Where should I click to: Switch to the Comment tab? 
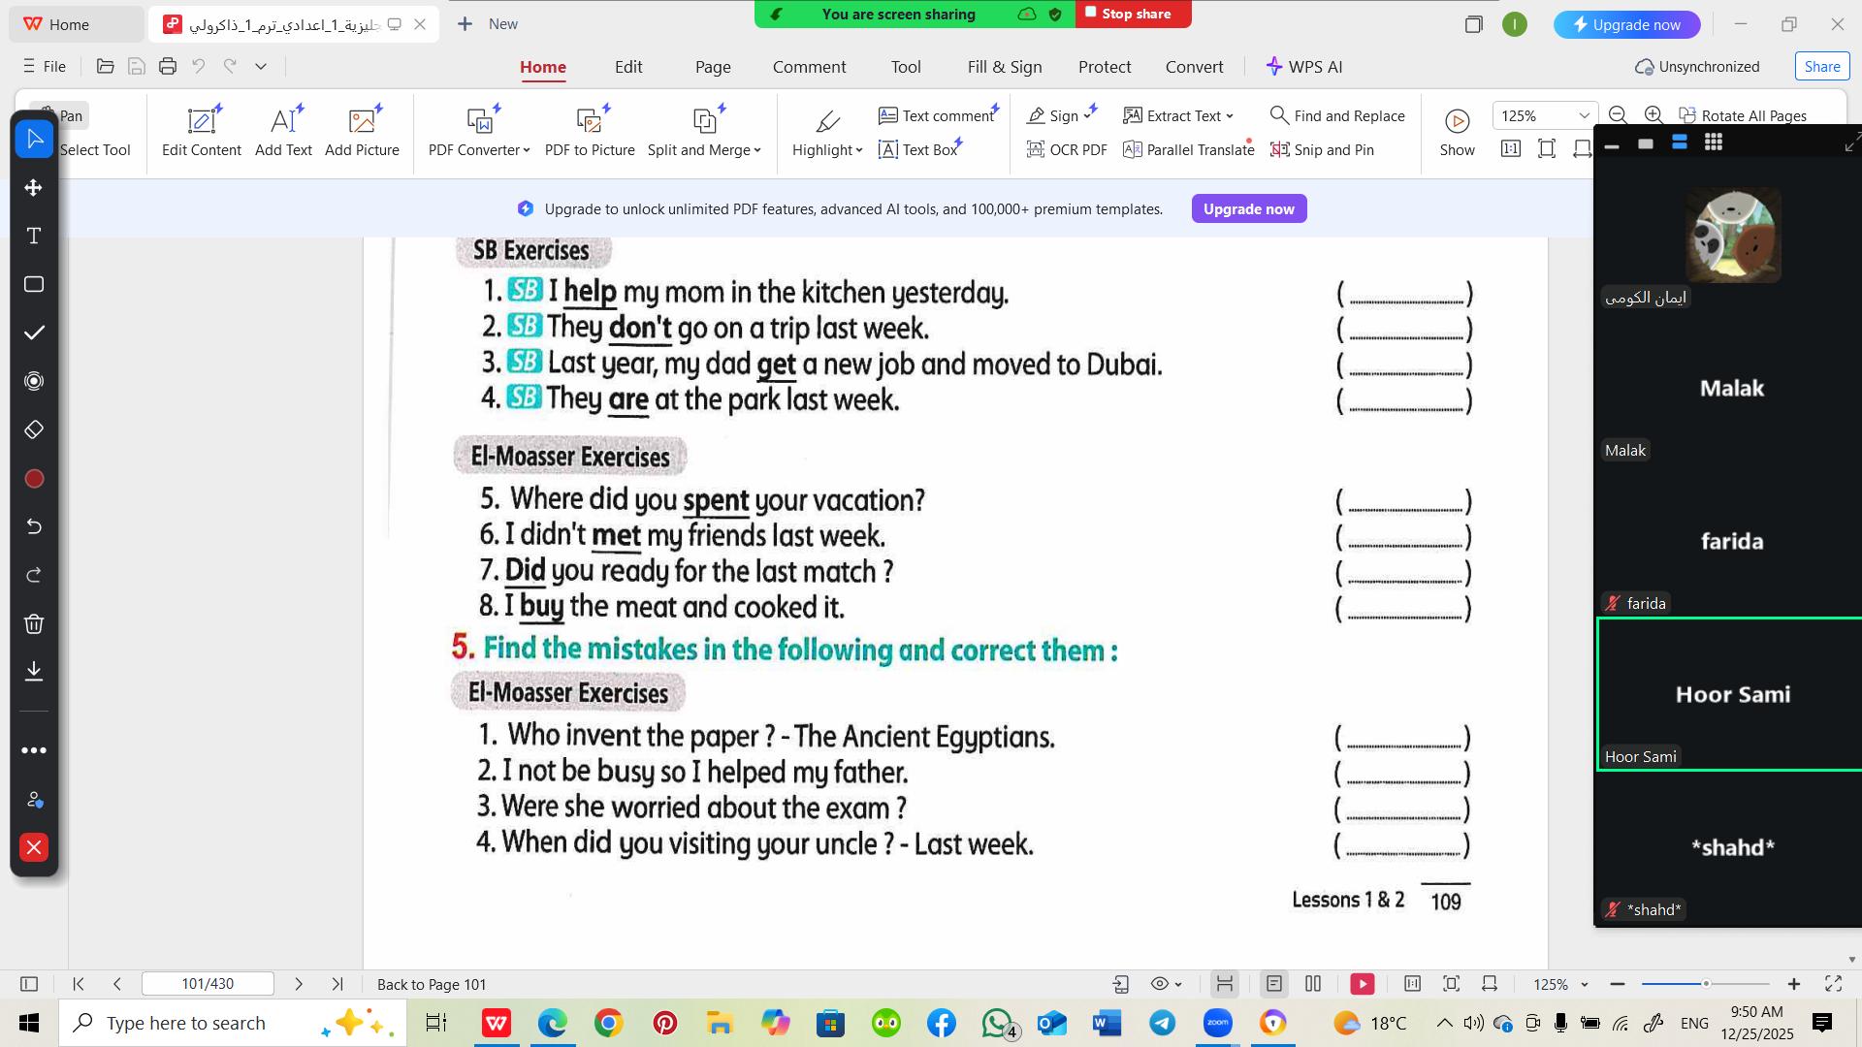(x=809, y=67)
